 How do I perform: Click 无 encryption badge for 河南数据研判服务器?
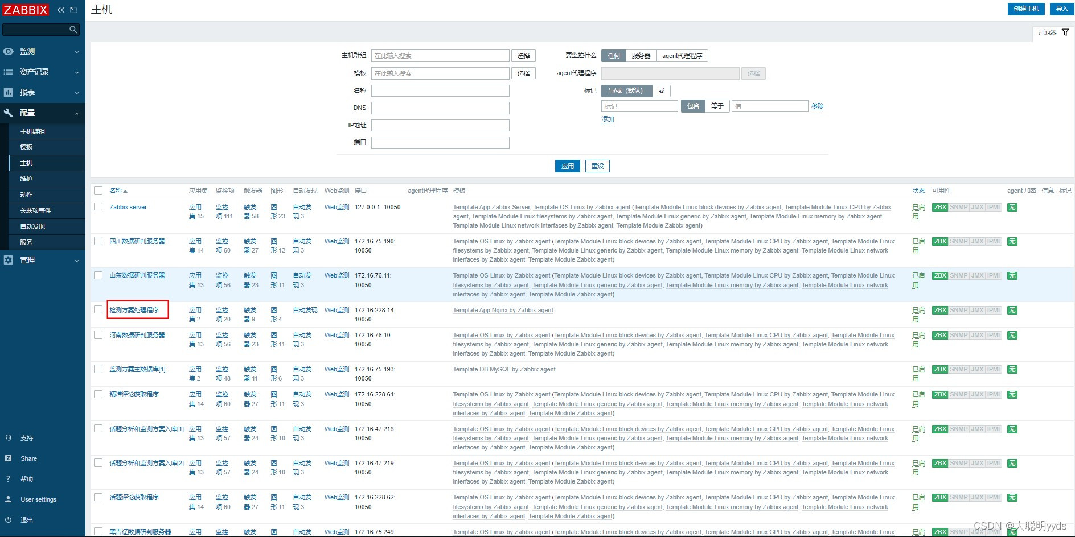tap(1012, 335)
